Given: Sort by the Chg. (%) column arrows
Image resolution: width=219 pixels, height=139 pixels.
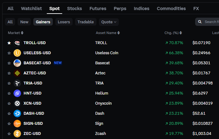Looking at the screenshot, I should click(181, 33).
